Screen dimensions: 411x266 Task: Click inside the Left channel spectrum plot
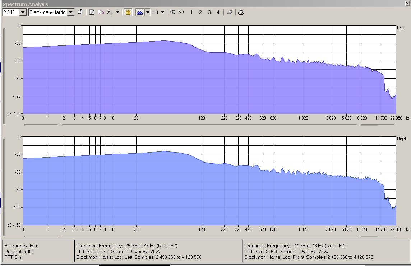tap(209, 70)
